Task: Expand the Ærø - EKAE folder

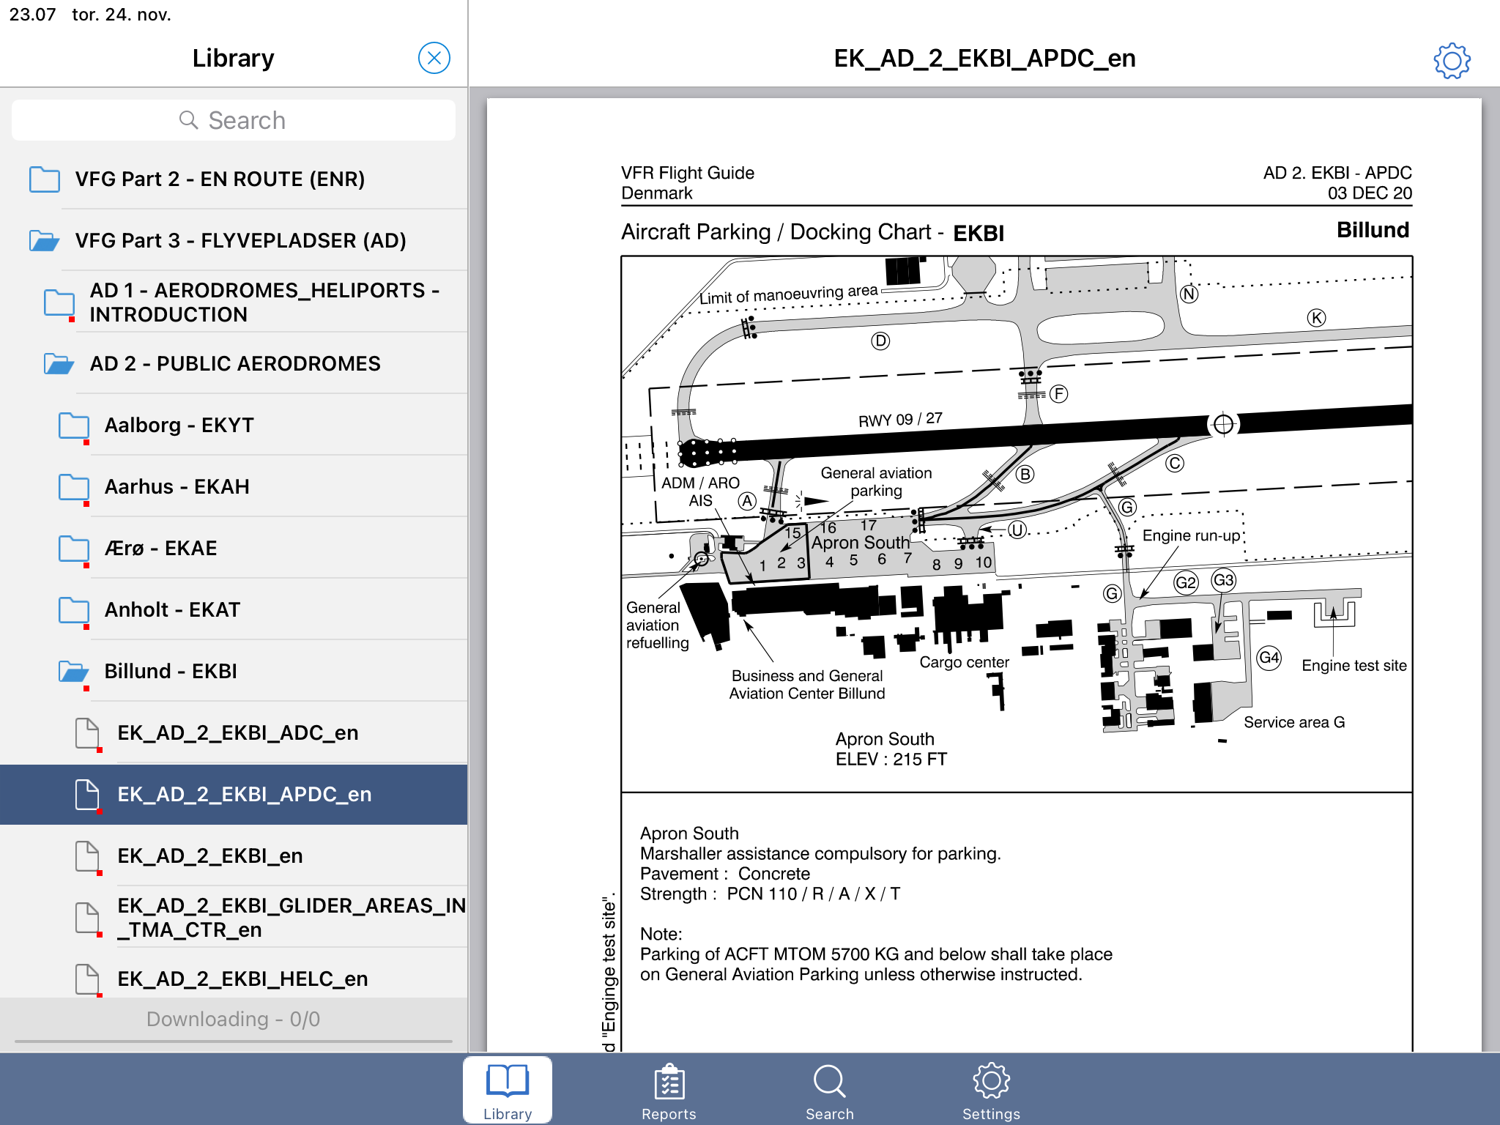Action: [x=234, y=548]
